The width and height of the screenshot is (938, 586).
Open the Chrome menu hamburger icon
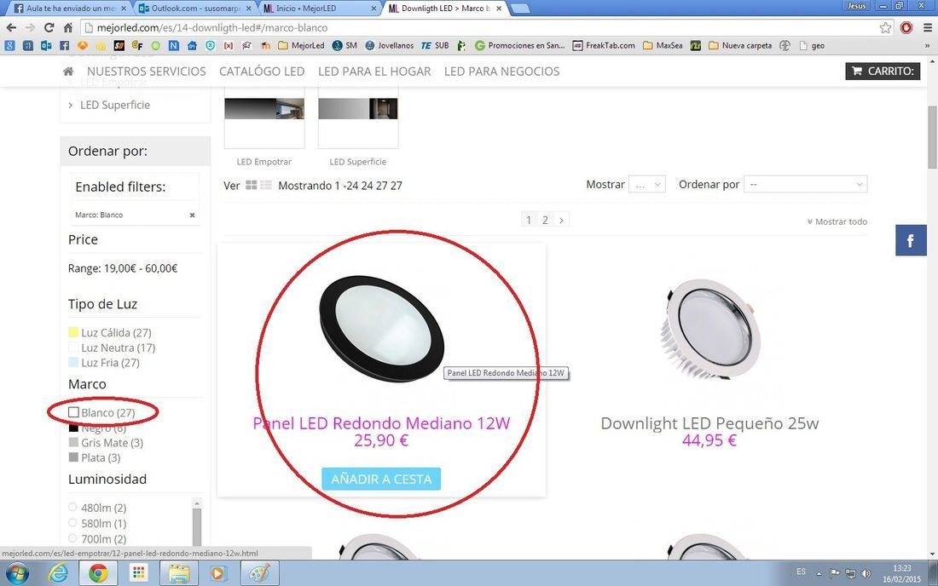[x=927, y=27]
